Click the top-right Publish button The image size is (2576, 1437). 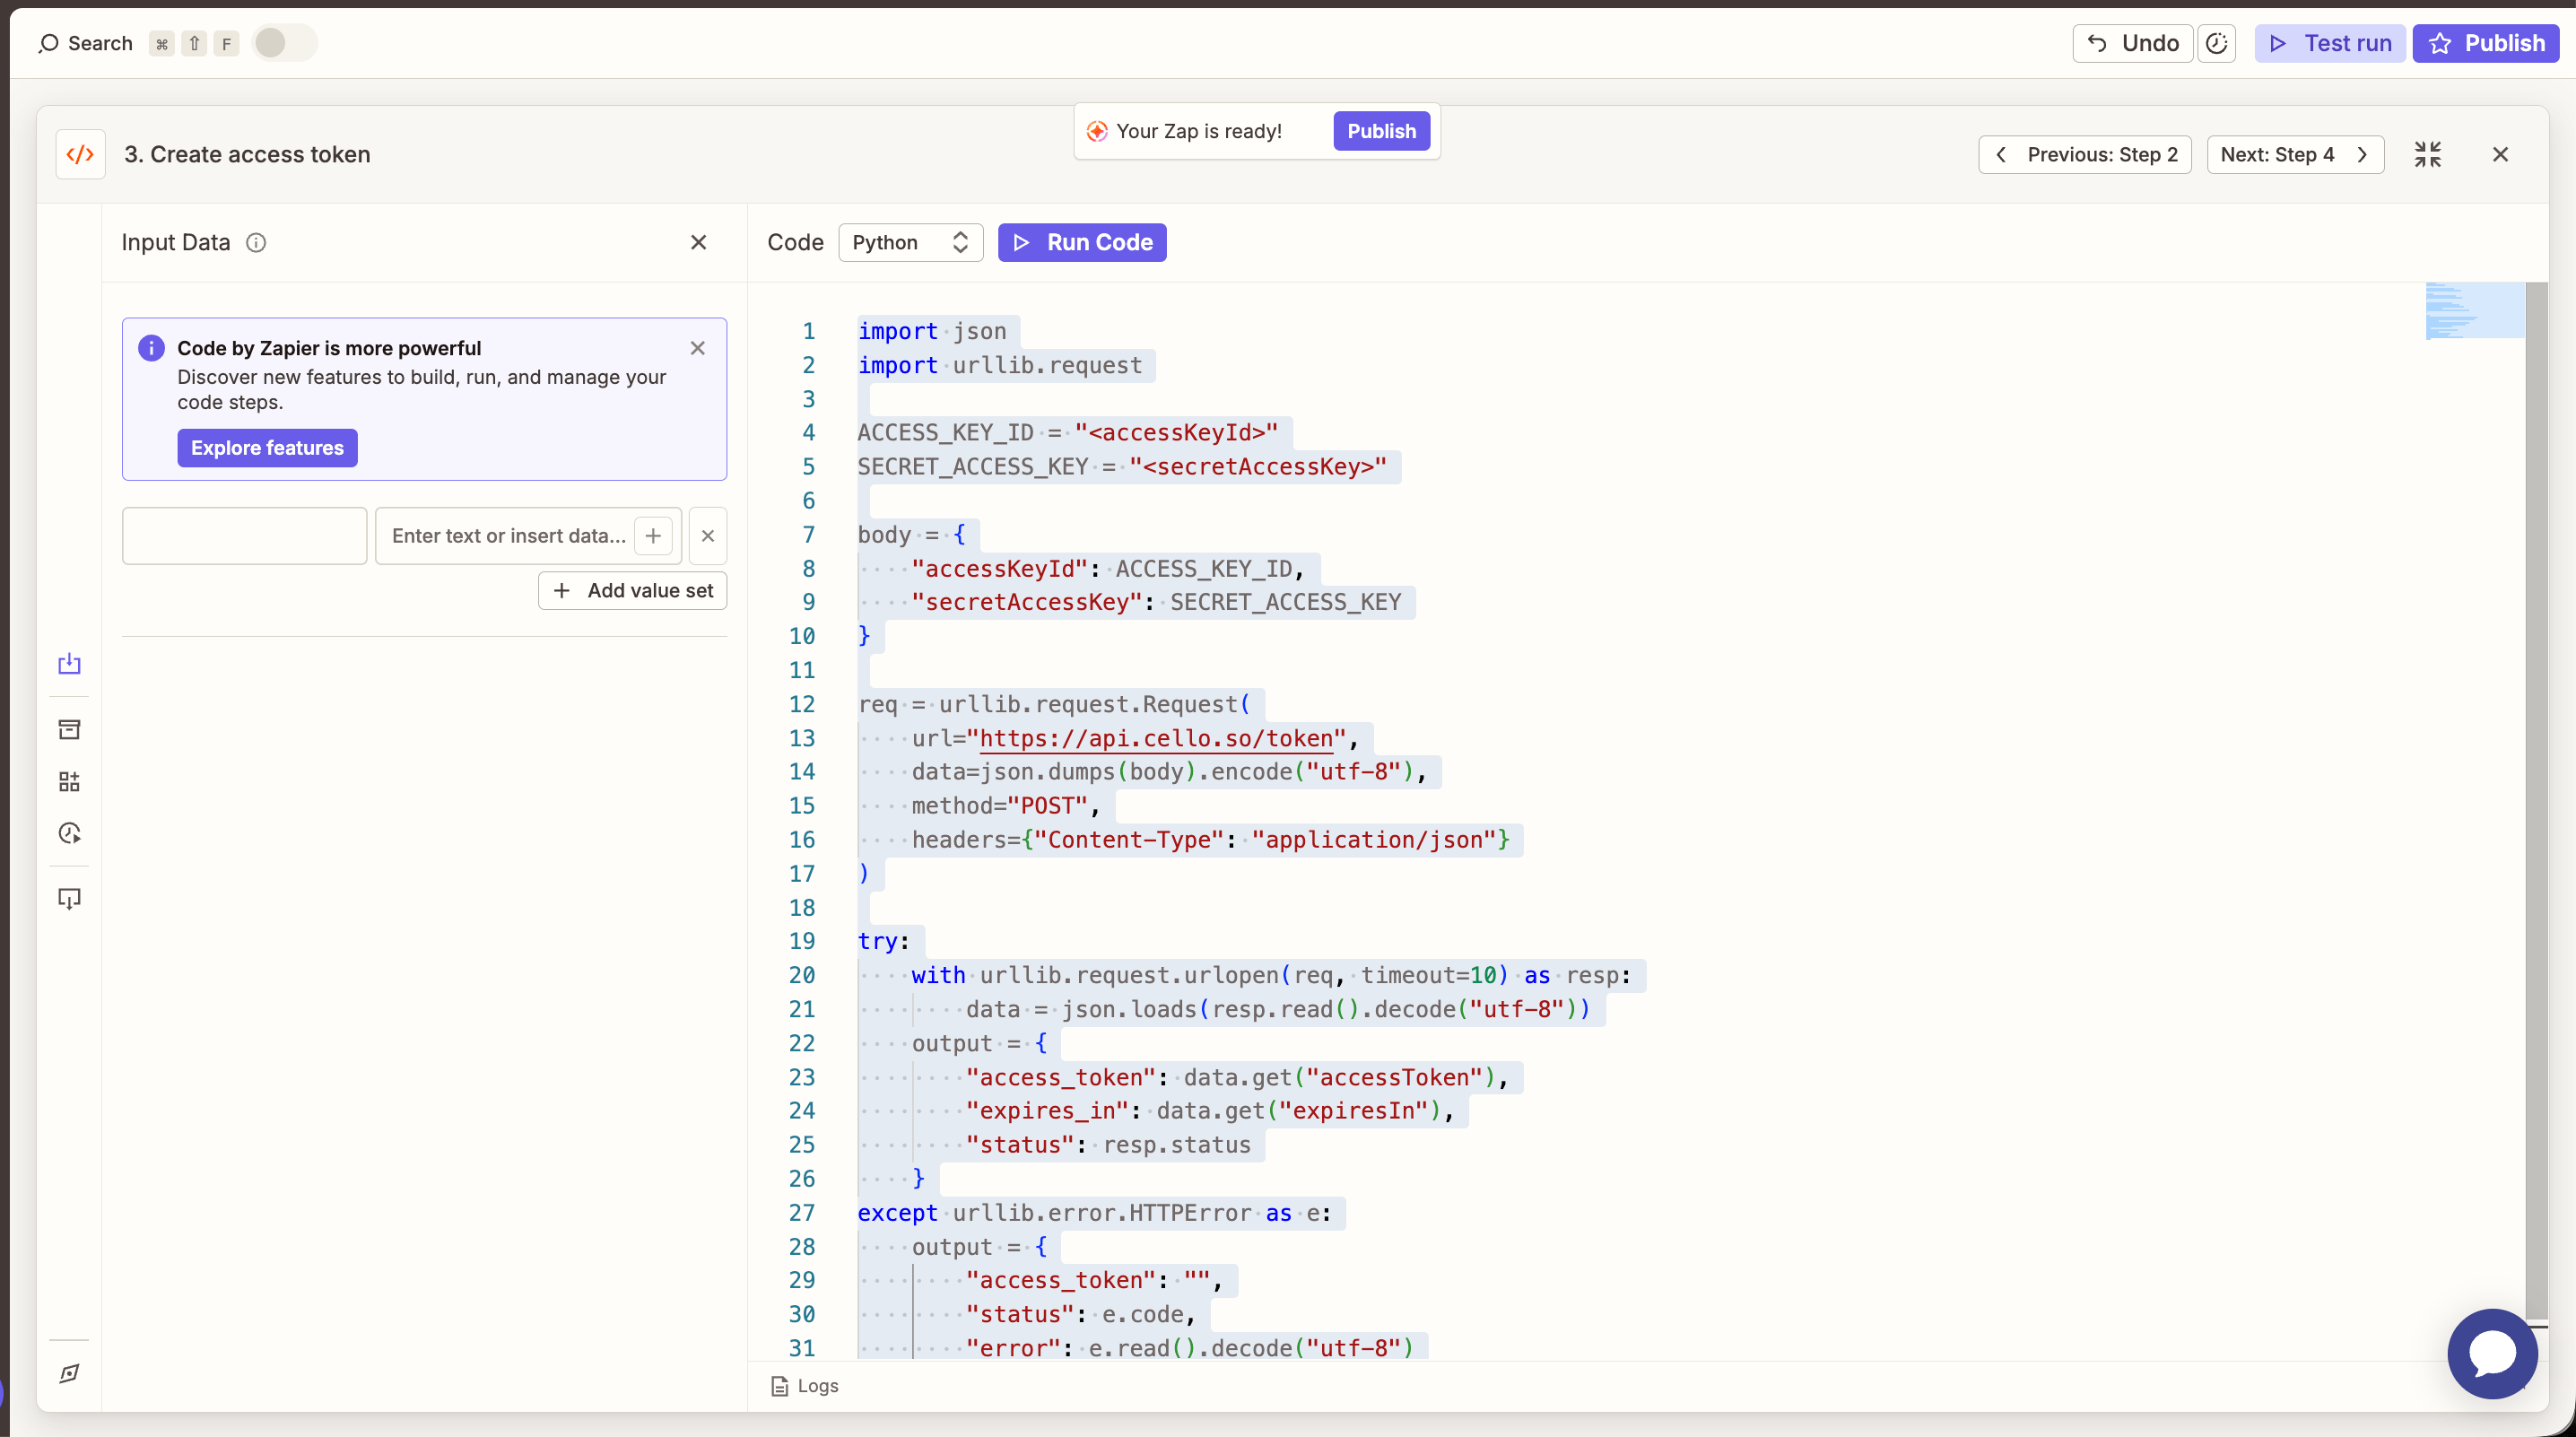coord(2486,43)
